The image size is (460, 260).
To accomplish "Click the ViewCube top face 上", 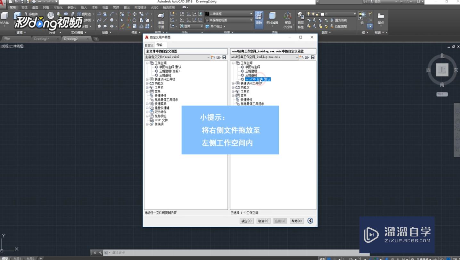I will [442, 70].
